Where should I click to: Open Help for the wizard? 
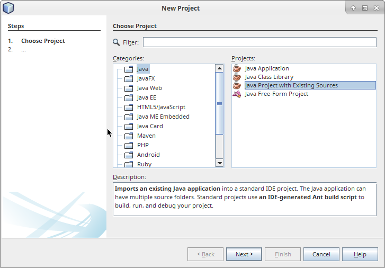(360, 254)
